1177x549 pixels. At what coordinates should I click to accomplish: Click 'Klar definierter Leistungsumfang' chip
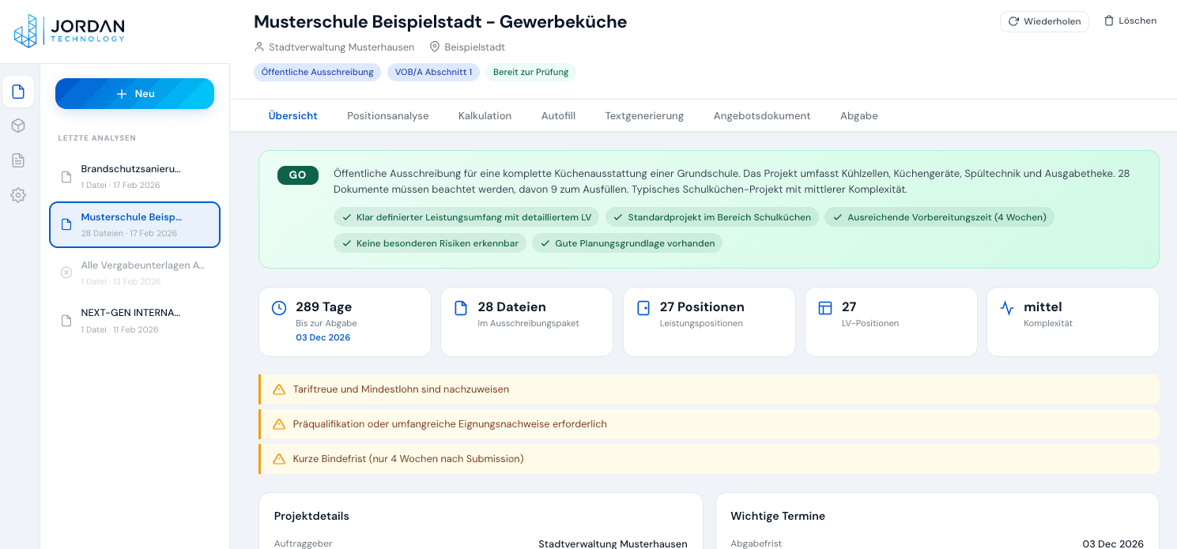467,217
